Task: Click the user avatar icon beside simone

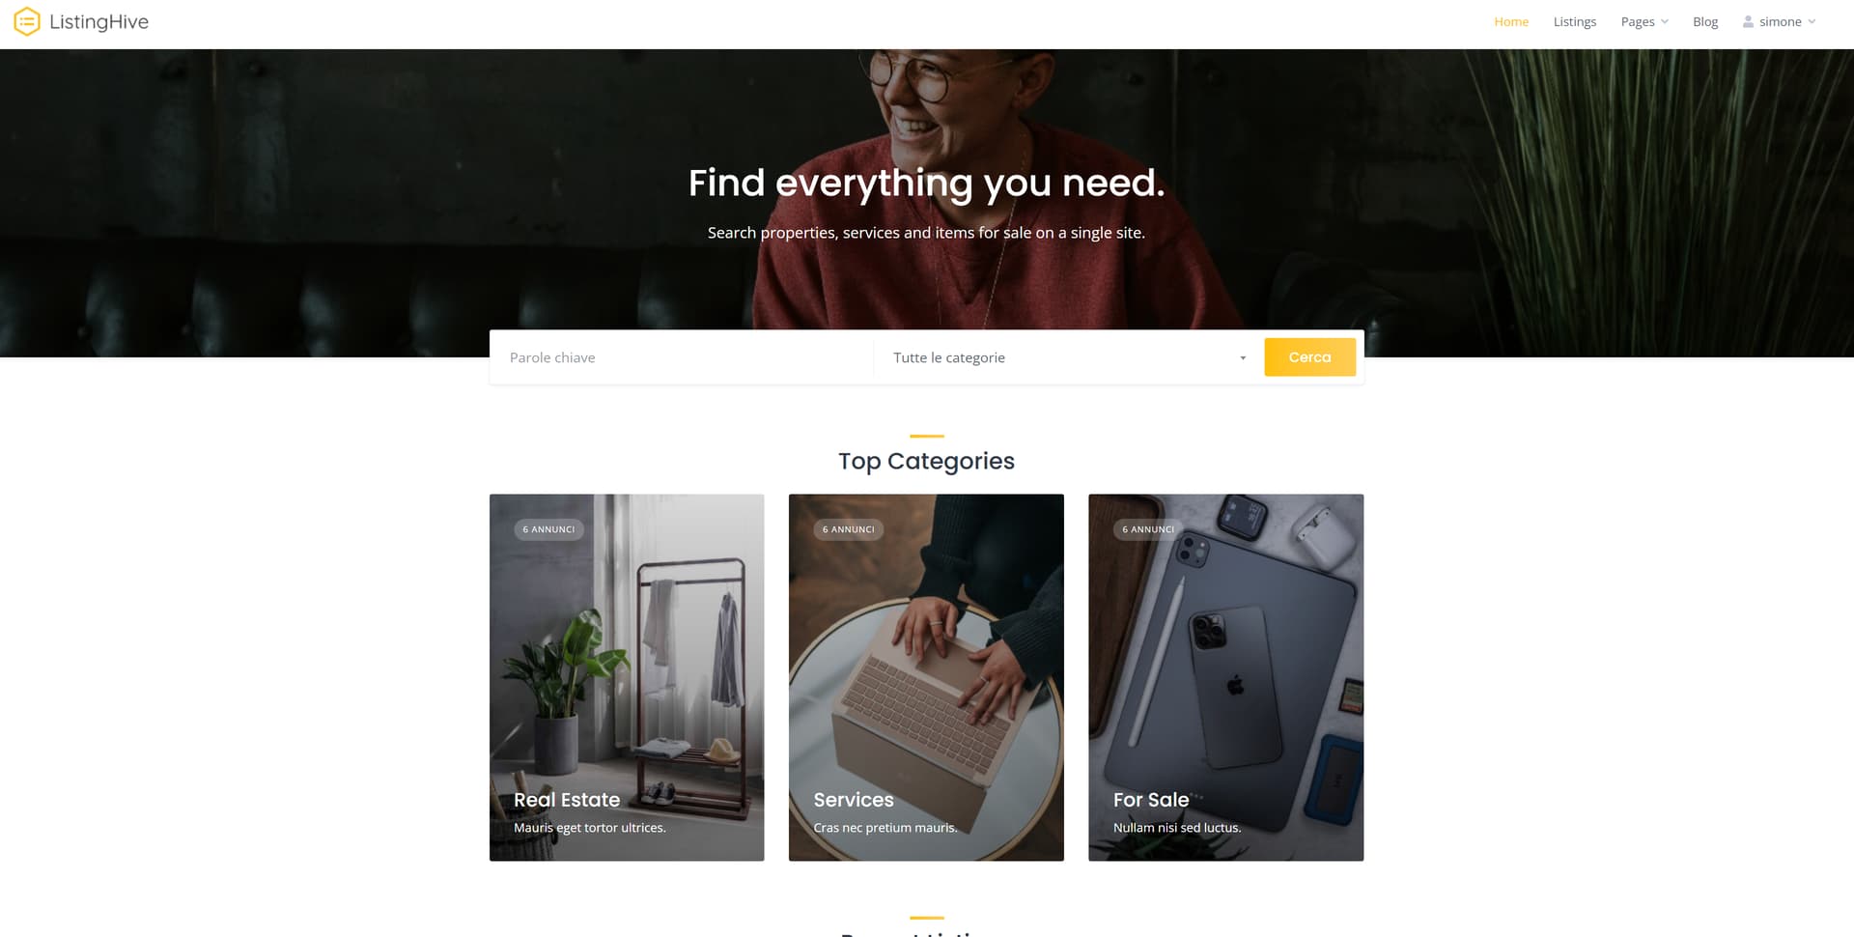Action: tap(1748, 21)
